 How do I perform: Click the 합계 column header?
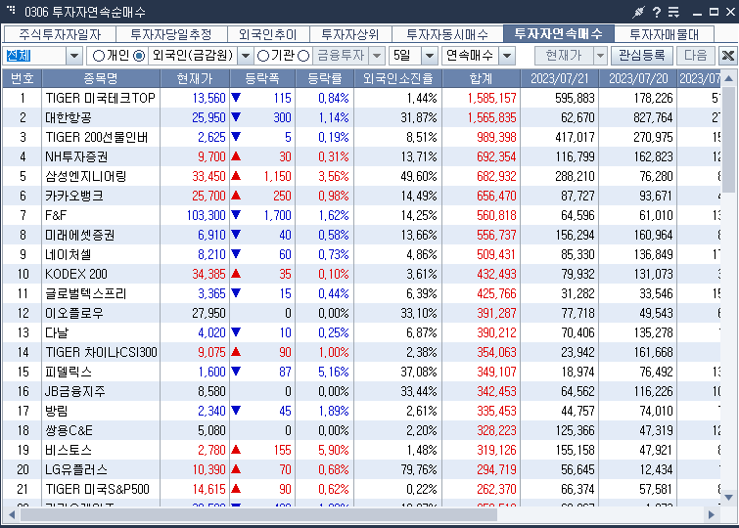tap(481, 78)
